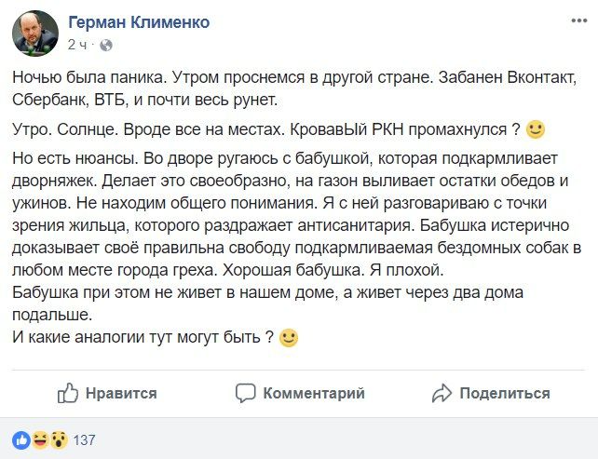The width and height of the screenshot is (598, 459).
Task: Open comments via Комментарий label
Action: click(x=314, y=393)
